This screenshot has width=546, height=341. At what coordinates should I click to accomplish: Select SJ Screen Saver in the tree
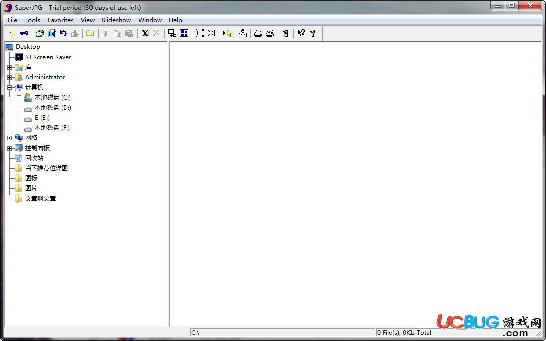48,57
